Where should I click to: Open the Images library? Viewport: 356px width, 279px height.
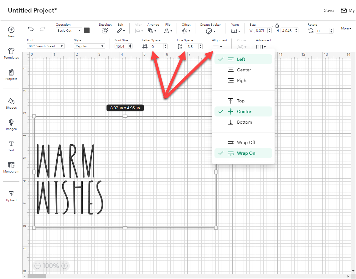pyautogui.click(x=11, y=124)
